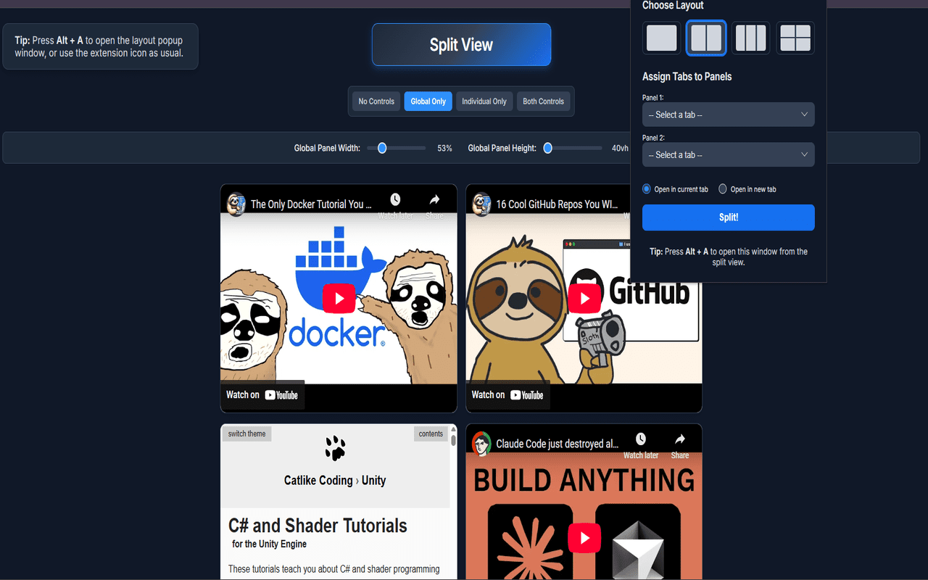Open Watch on YouTube for the GitHub video
The image size is (928, 580).
[x=507, y=395]
